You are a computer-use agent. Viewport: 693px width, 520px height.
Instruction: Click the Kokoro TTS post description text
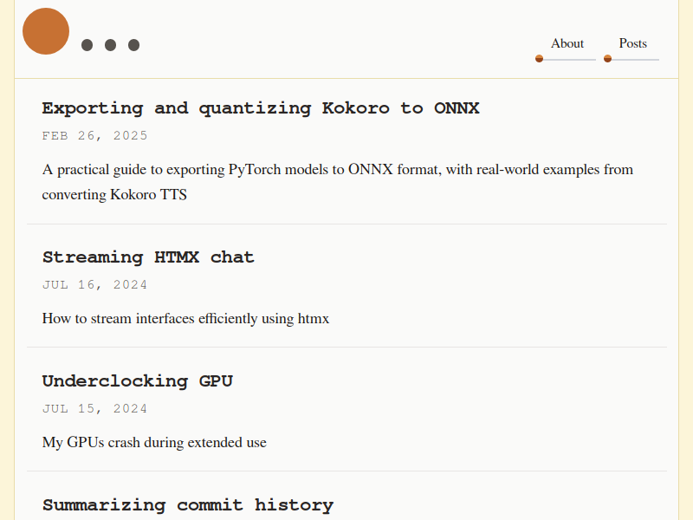click(x=338, y=182)
